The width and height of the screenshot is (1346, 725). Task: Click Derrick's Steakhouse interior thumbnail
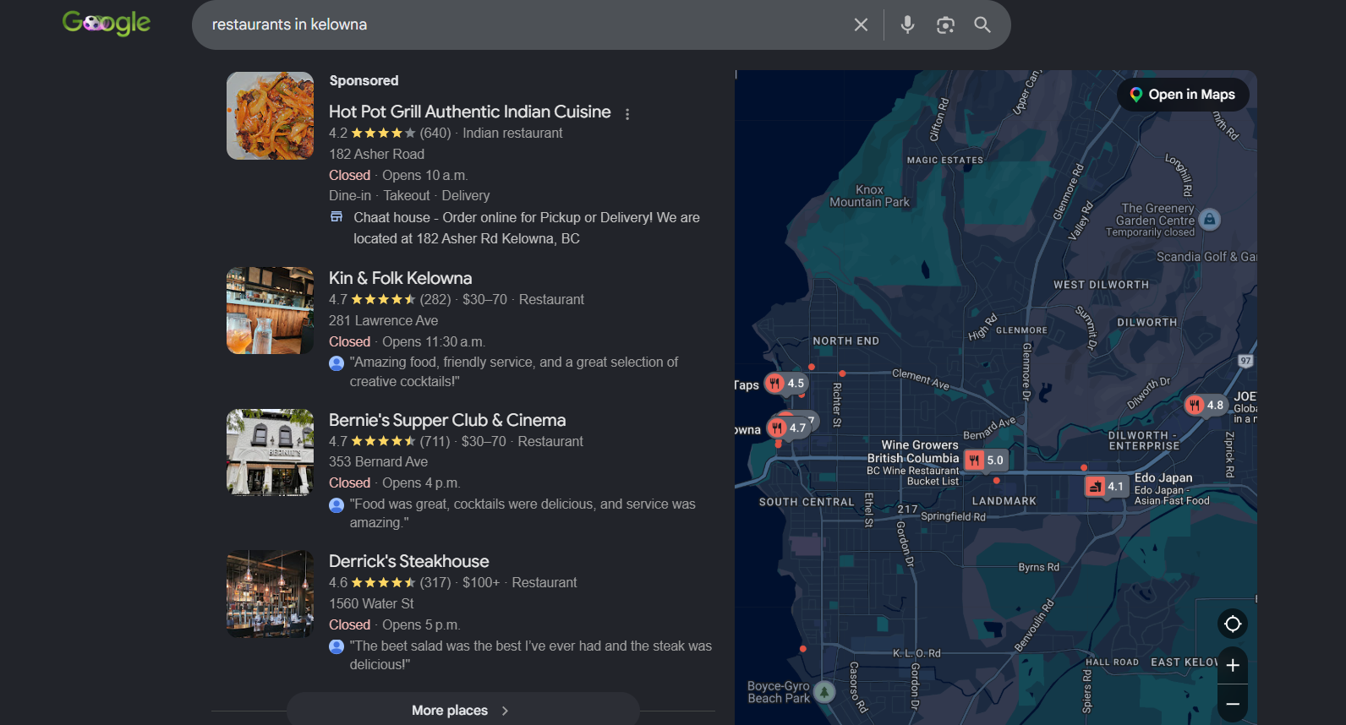(x=270, y=593)
